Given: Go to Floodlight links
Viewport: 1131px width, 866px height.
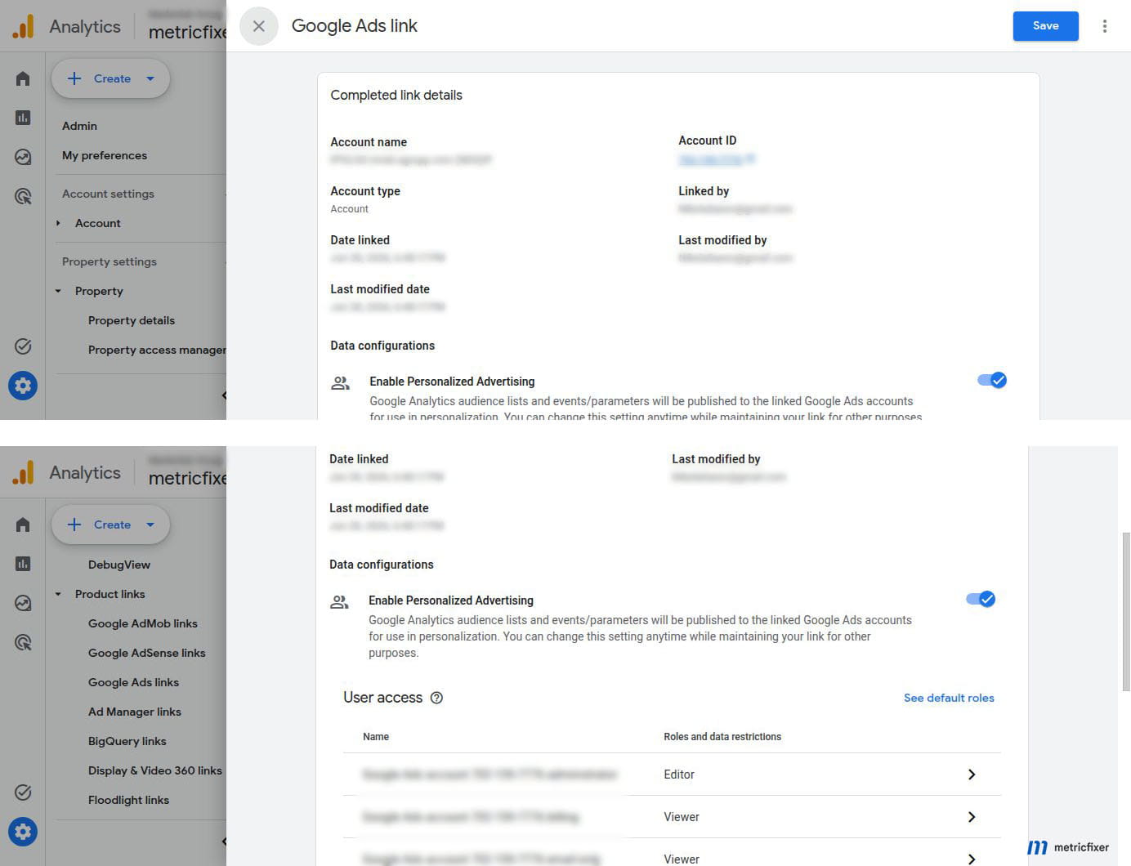Looking at the screenshot, I should [128, 800].
